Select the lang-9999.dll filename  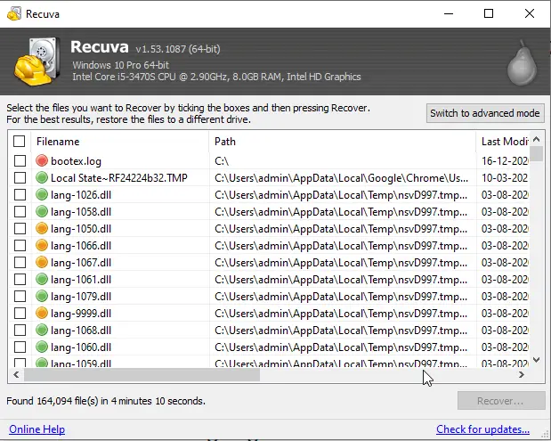point(81,314)
